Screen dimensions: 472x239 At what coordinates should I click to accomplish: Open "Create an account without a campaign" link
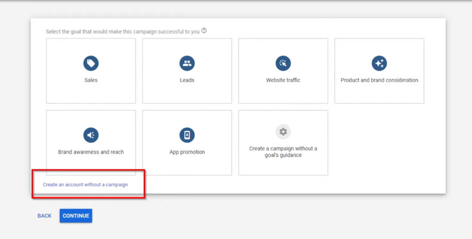[85, 185]
